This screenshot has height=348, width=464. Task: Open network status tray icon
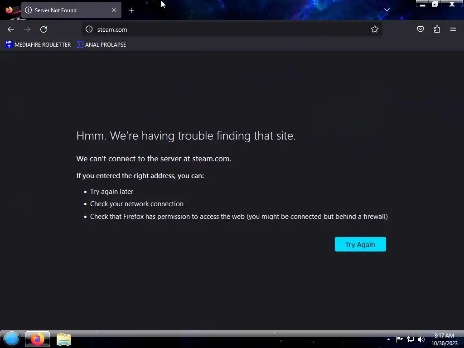[411, 339]
